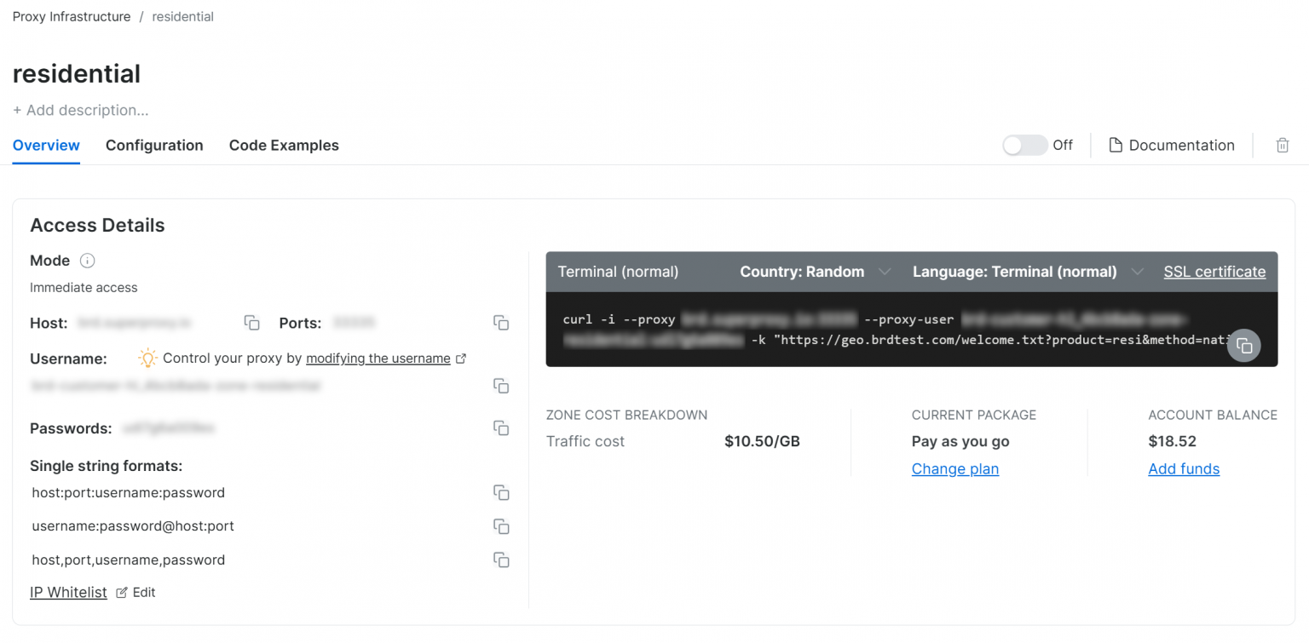The image size is (1309, 643).
Task: Open the Code Examples tab
Action: [x=284, y=145]
